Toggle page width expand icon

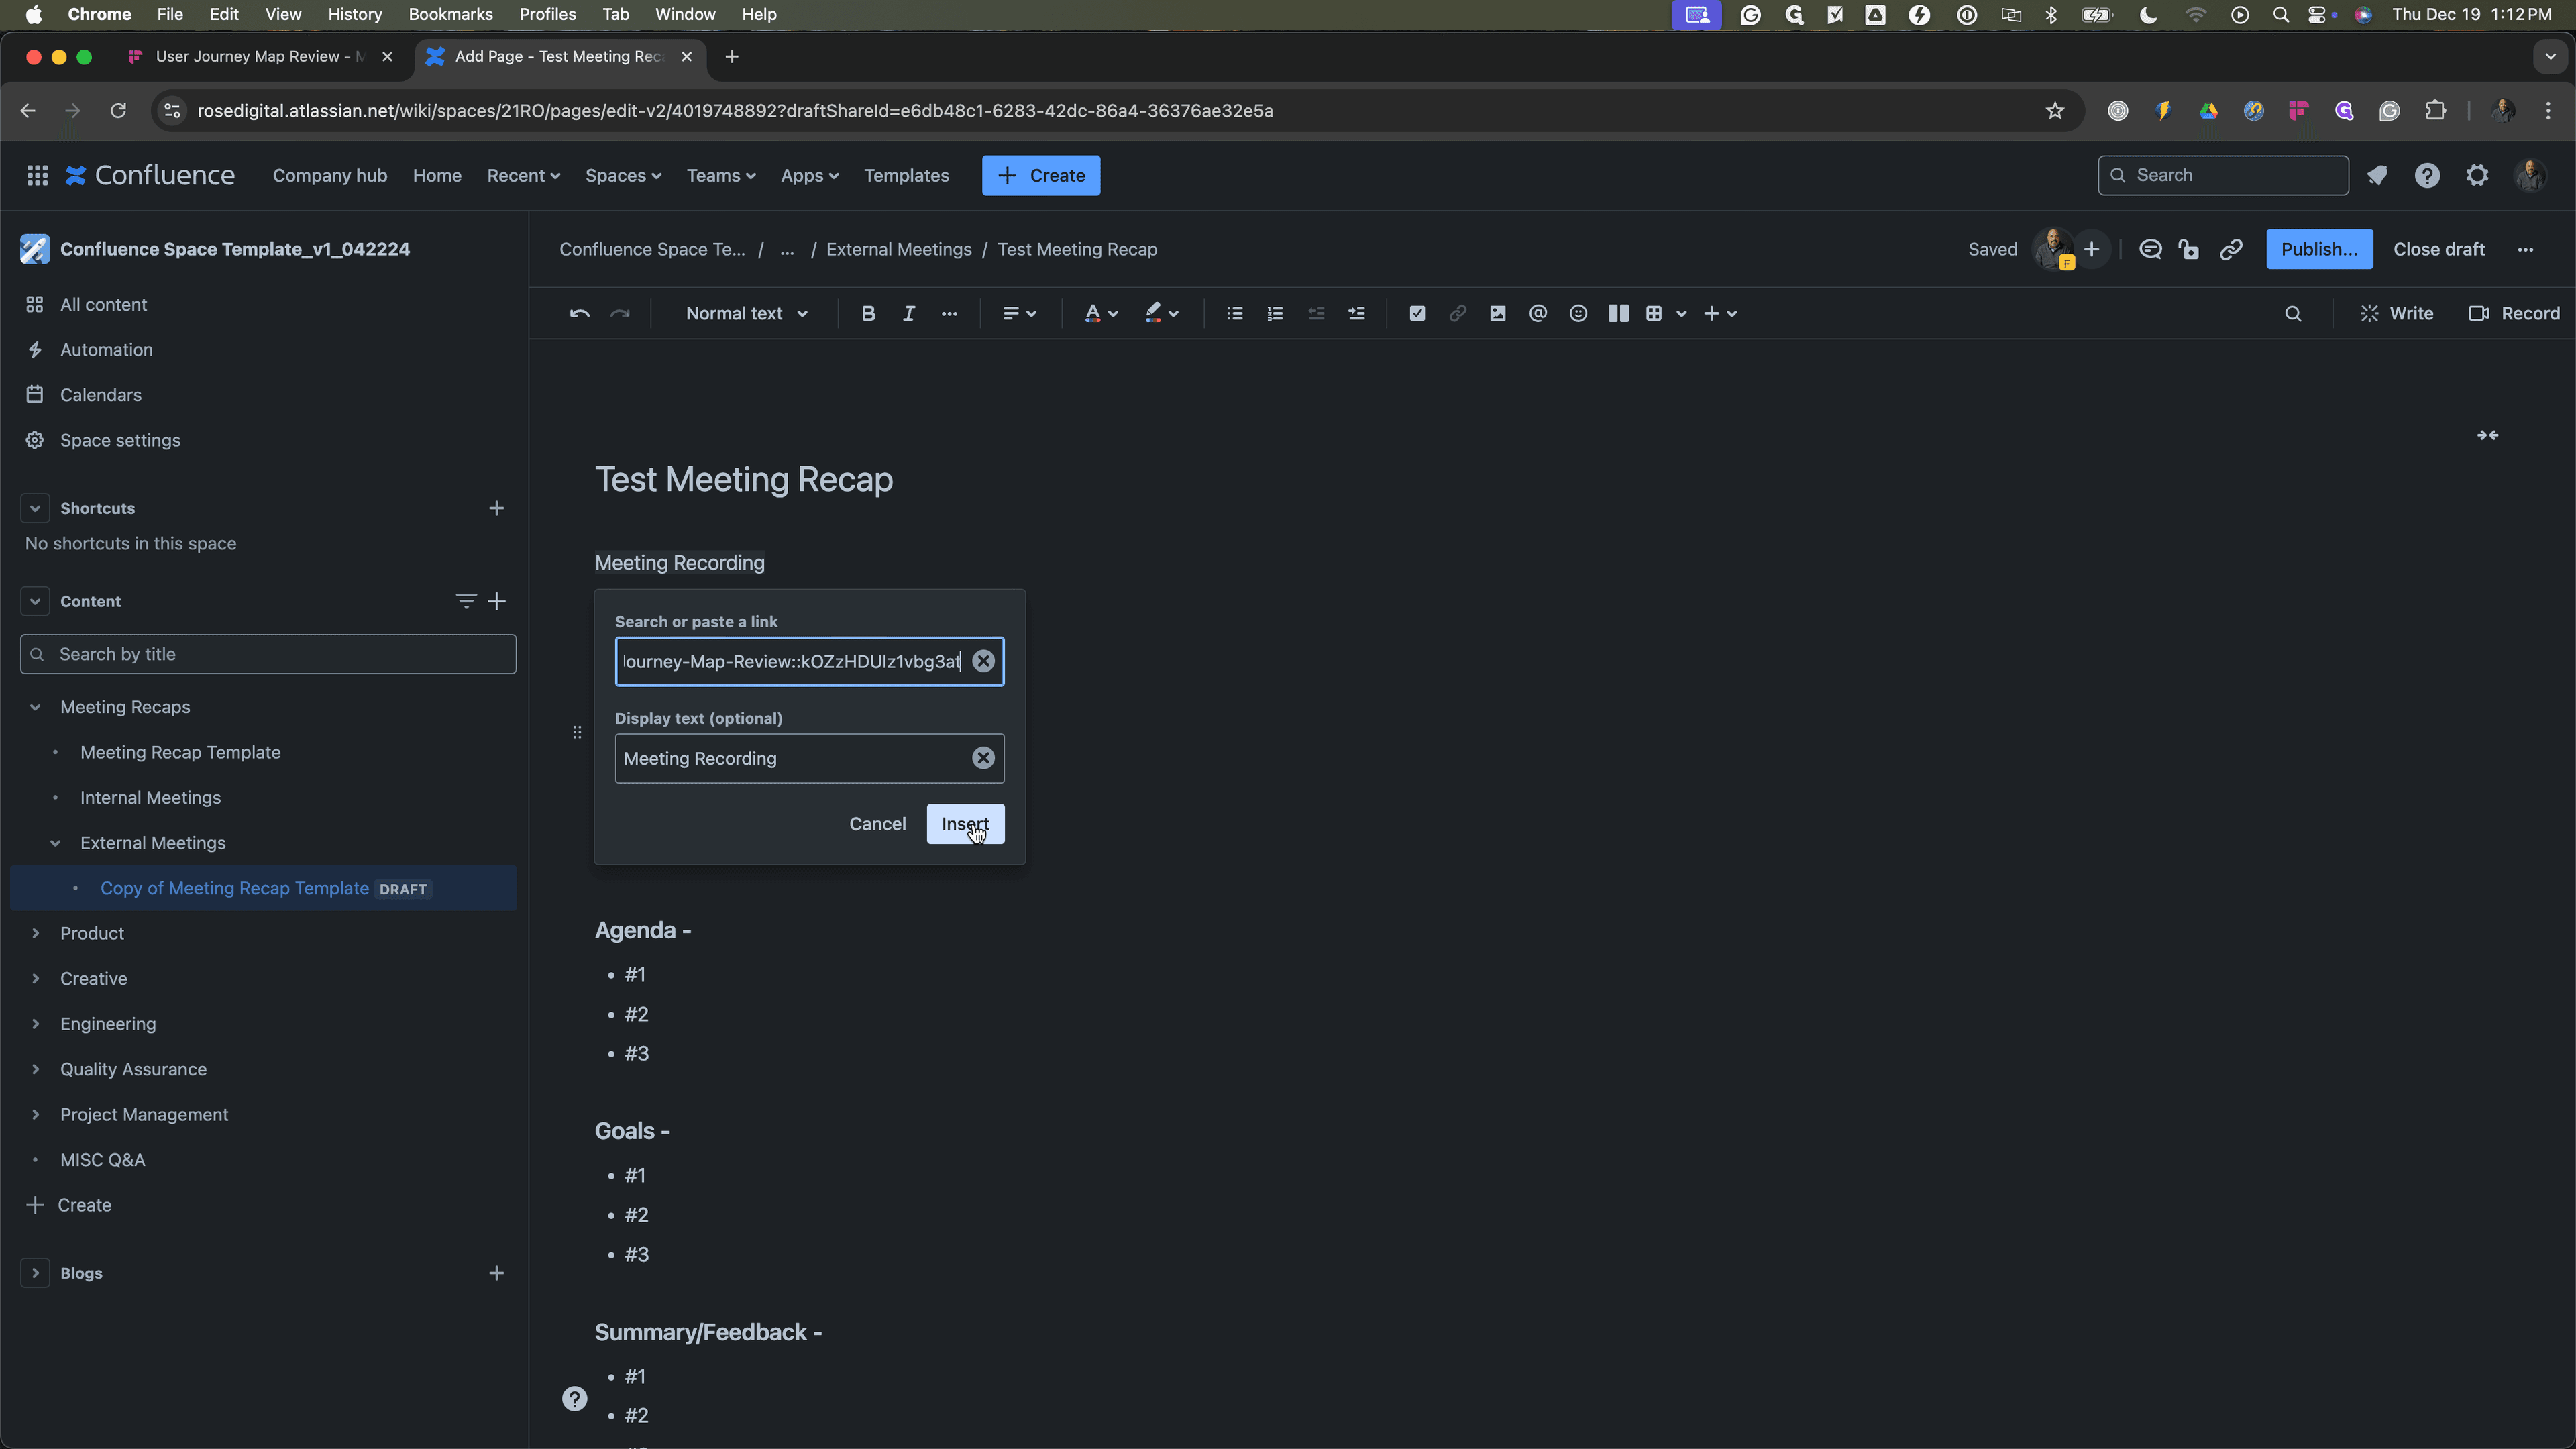(2487, 435)
